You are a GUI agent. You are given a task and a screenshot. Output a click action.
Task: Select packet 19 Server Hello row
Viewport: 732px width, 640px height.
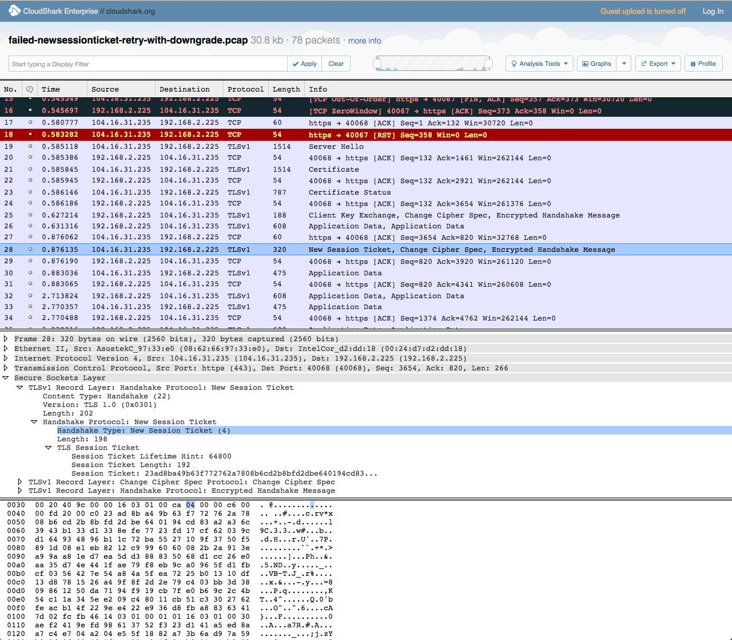point(366,147)
